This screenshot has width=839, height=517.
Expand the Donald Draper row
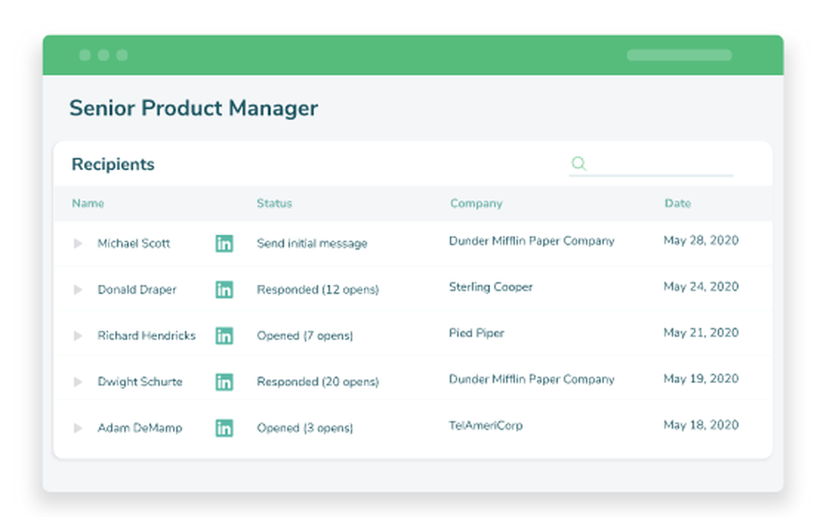coord(78,289)
